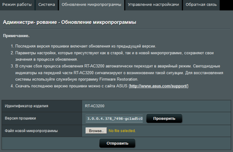Click the page title Администри- рование - Обновление микропрограммы

coord(69,22)
